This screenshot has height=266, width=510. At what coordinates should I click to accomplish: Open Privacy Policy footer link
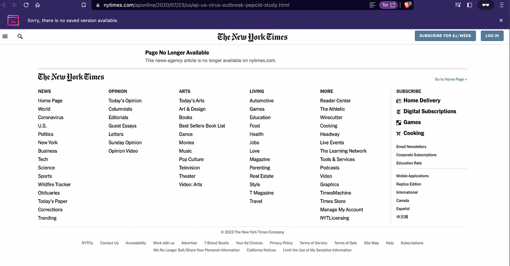click(x=281, y=243)
